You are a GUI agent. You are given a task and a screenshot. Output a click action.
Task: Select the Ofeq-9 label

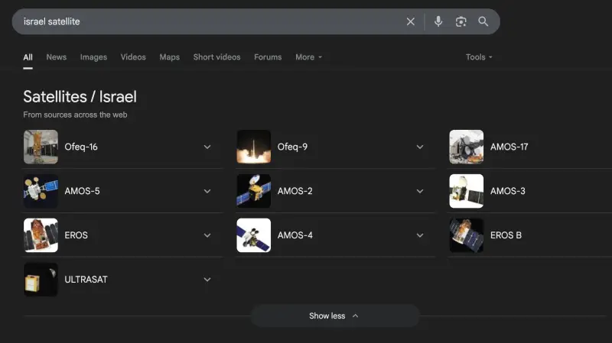click(x=292, y=147)
